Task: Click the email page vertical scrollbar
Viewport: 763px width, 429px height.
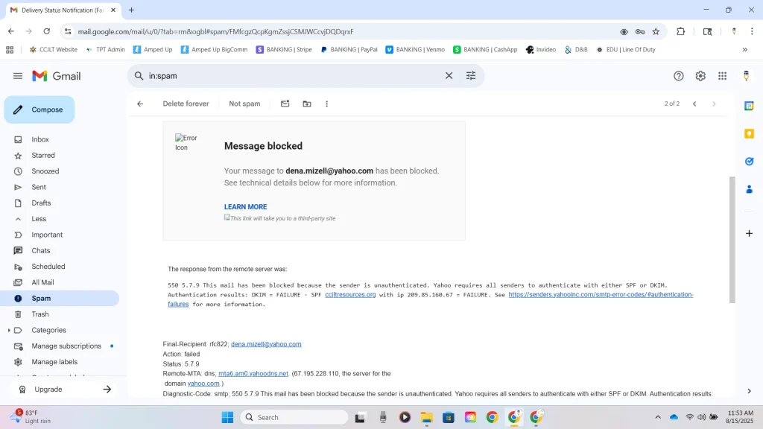Action: [x=732, y=238]
